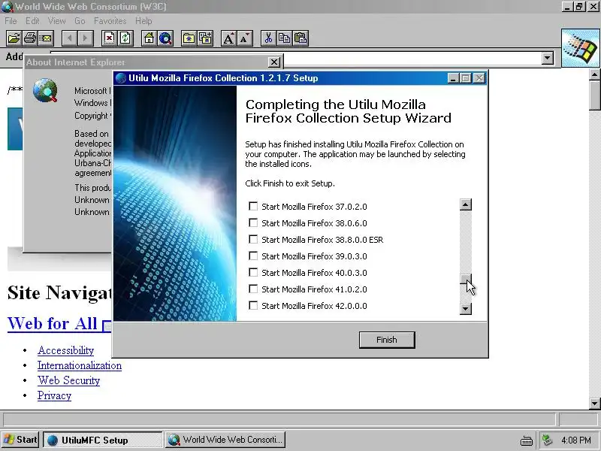Open the File menu
This screenshot has height=451, width=601.
[x=11, y=21]
